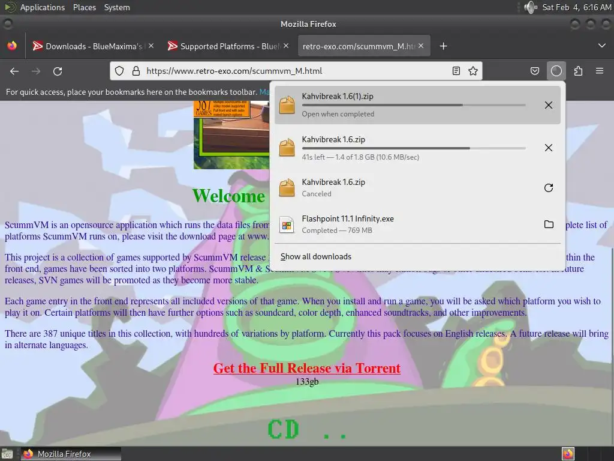Click the forward navigation arrow
This screenshot has width=614, height=461.
pyautogui.click(x=36, y=71)
